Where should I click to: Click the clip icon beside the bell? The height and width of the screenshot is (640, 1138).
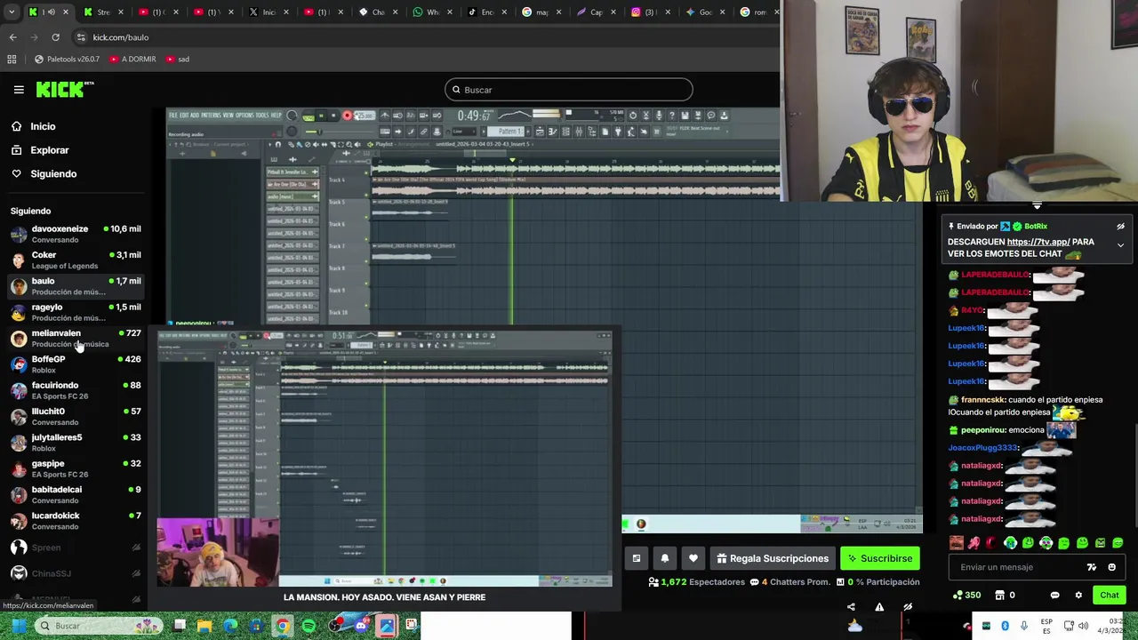point(637,558)
